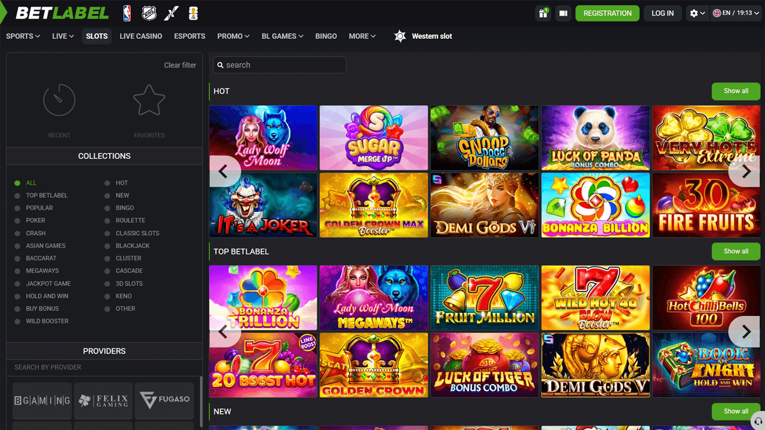Select the KENO collection filter
Screen dimensions: 765x430
click(118, 296)
